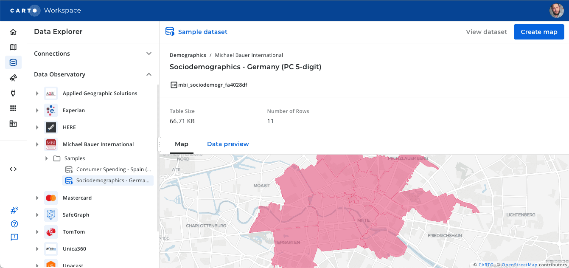Click the Create map button
This screenshot has height=268, width=569.
tap(539, 31)
